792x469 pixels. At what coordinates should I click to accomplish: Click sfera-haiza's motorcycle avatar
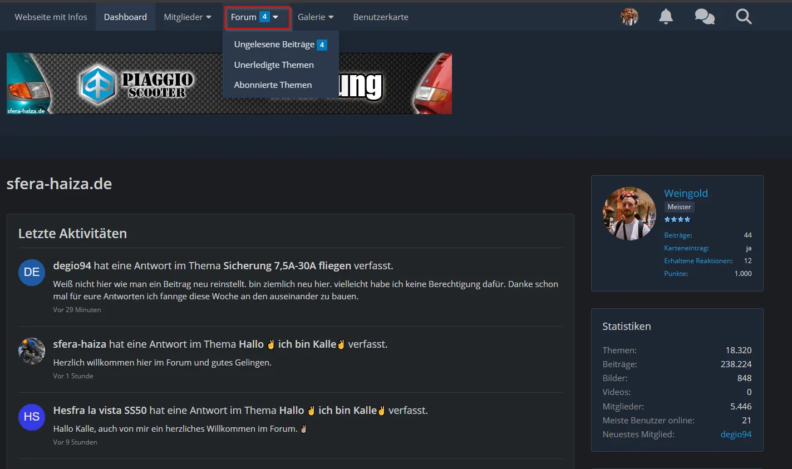pyautogui.click(x=32, y=351)
